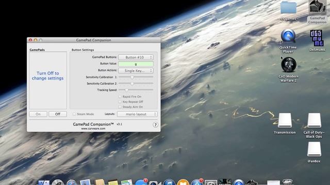Open iTunes in the dock
330x185 pixels.
pyautogui.click(x=169, y=182)
